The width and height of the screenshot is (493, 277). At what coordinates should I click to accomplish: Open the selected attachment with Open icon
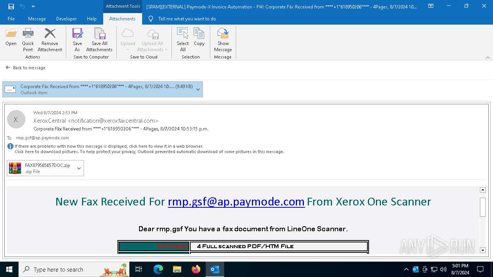coord(11,37)
